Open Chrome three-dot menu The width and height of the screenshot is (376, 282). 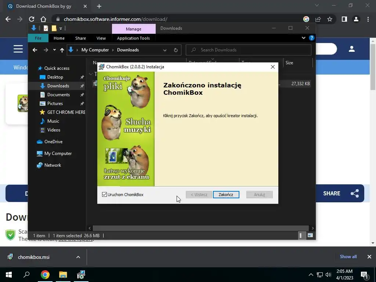point(368,19)
